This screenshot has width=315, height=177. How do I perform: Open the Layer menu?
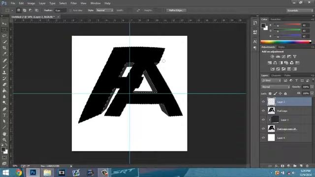pos(42,3)
